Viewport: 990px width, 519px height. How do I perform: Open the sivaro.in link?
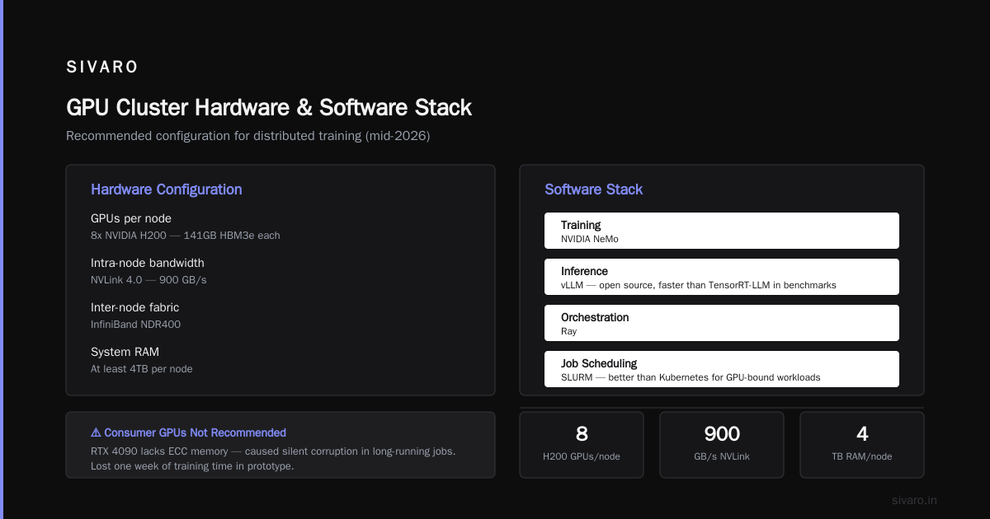coord(915,500)
